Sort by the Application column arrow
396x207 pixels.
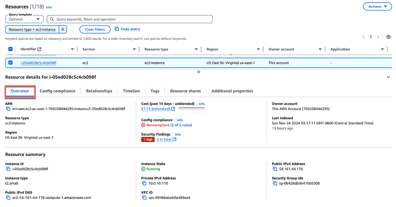click(x=382, y=49)
